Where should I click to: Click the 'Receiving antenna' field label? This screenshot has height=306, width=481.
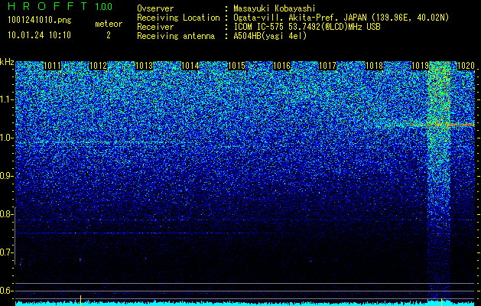tap(176, 36)
